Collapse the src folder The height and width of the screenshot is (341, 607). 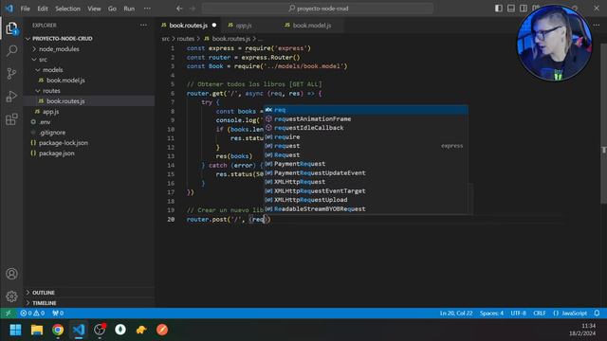coord(43,60)
